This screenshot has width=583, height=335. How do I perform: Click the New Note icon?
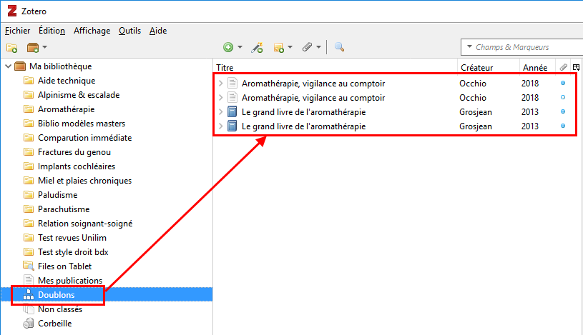pyautogui.click(x=280, y=48)
